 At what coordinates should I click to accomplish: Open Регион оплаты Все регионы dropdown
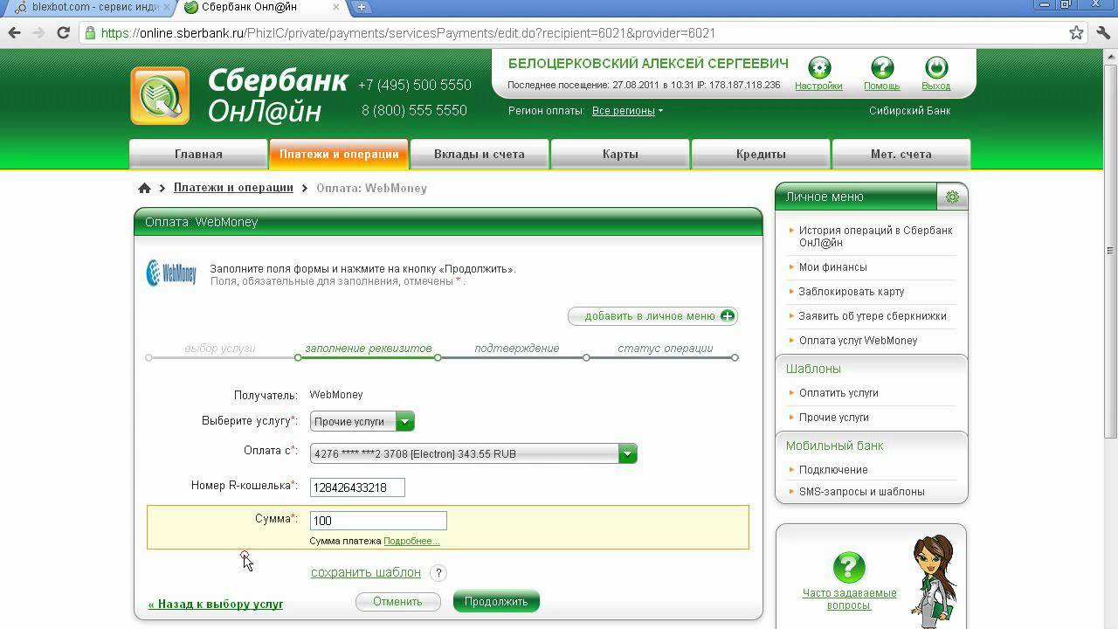627,111
